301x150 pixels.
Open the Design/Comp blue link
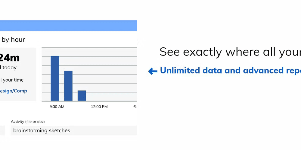(x=14, y=91)
